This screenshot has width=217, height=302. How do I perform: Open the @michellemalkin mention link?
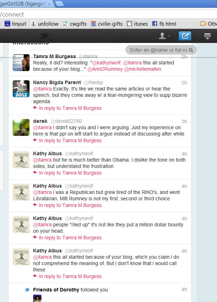[142, 69]
